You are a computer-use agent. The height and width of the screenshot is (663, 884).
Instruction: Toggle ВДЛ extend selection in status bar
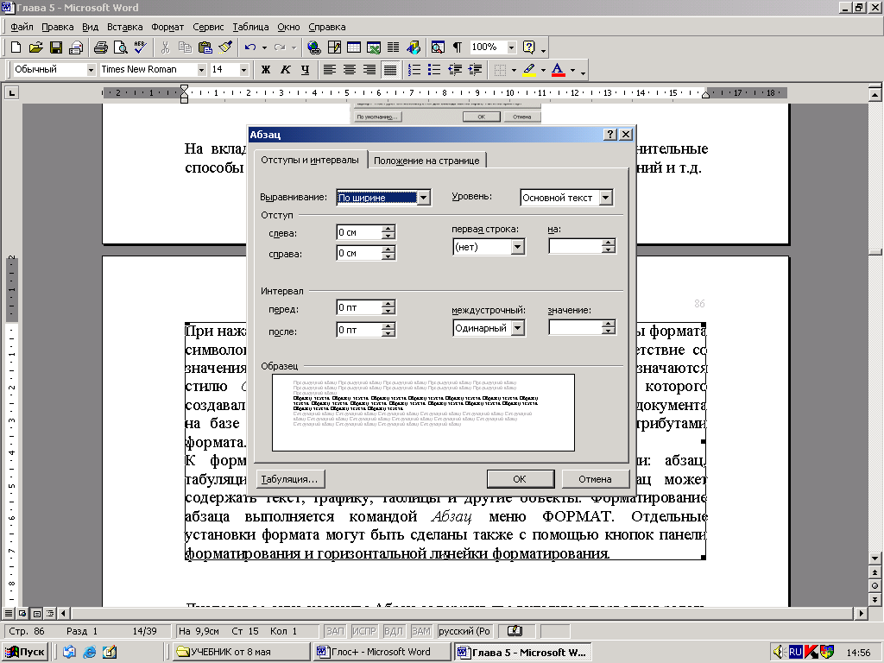pyautogui.click(x=393, y=631)
